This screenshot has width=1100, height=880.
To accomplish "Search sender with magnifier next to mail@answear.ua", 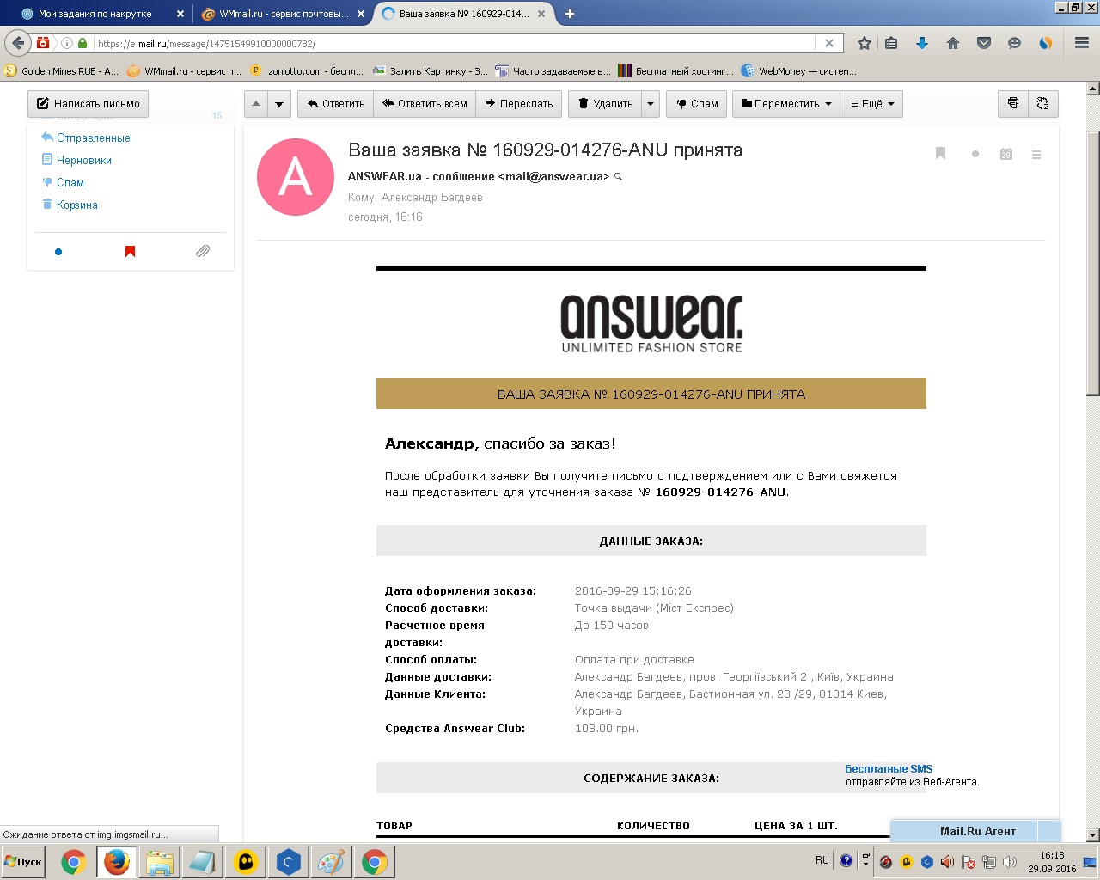I will click(x=618, y=177).
